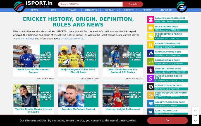Click the Betobet black round icon
This screenshot has height=126, width=201.
(x=151, y=87)
